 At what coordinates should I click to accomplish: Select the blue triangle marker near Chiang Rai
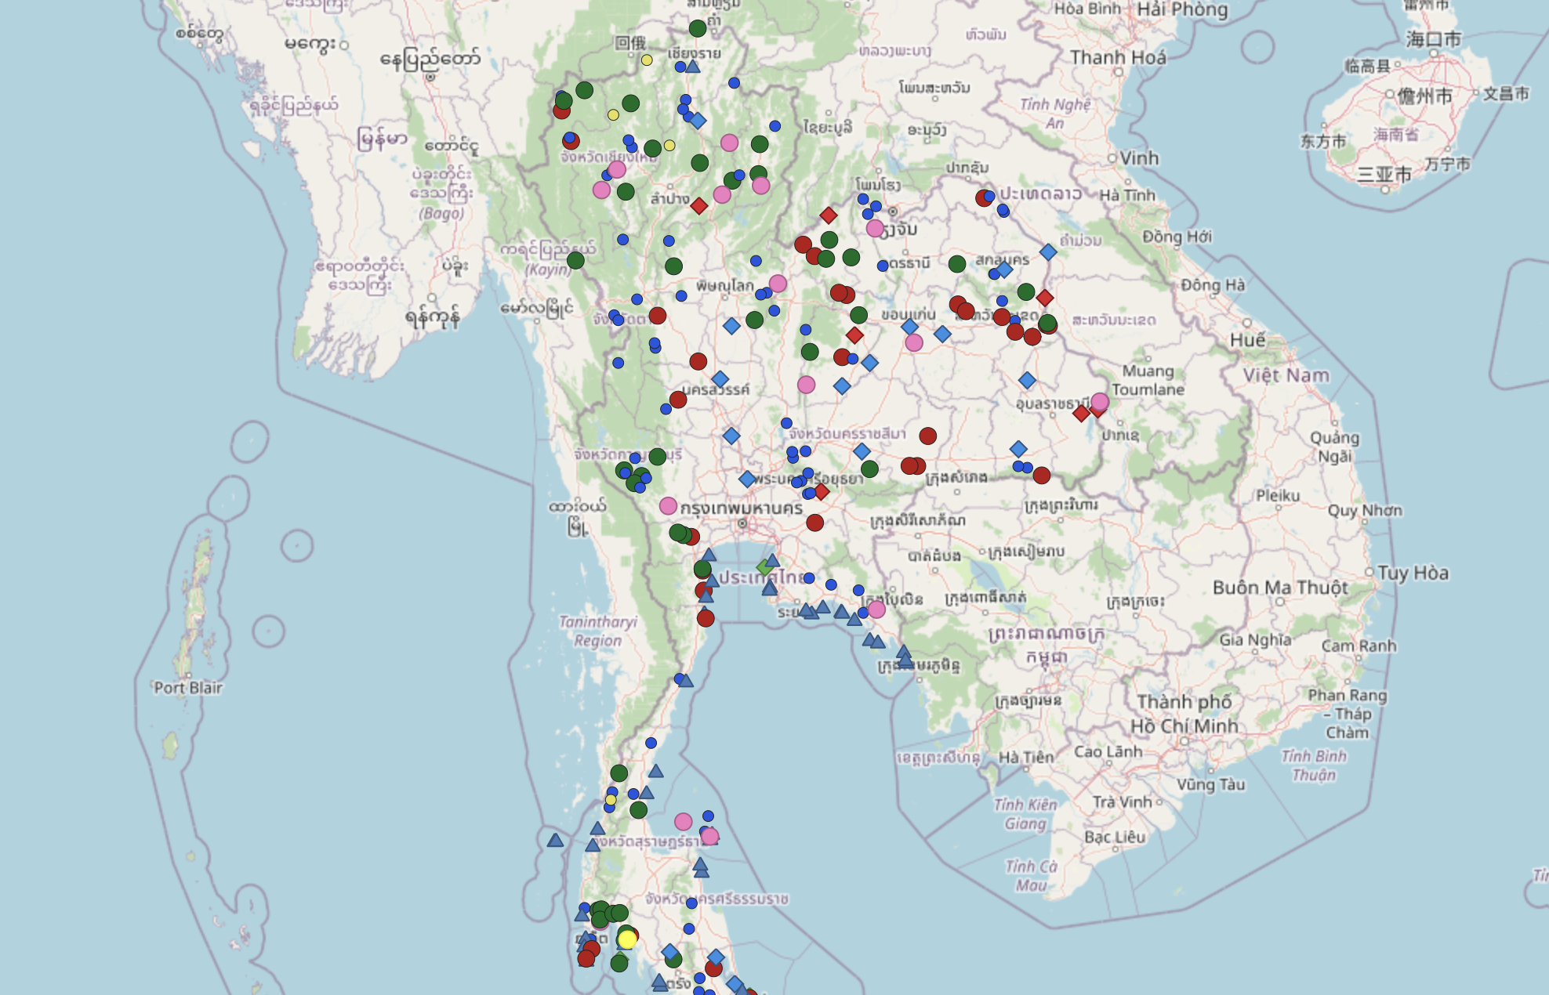click(693, 67)
